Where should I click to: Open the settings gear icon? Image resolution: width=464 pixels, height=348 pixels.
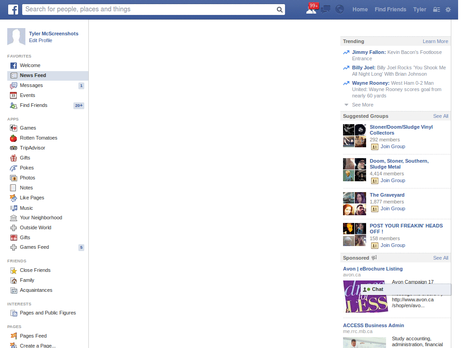click(x=448, y=10)
